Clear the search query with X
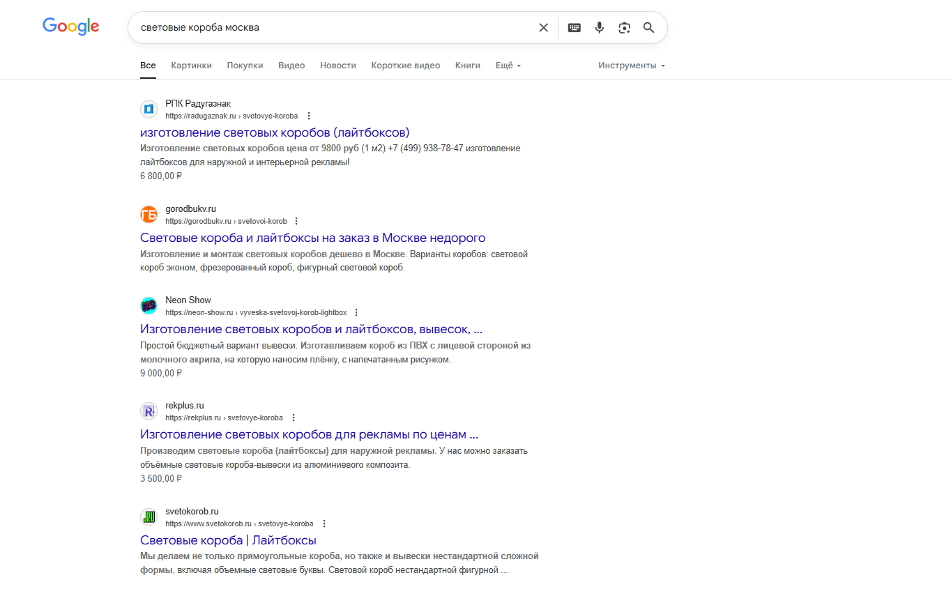This screenshot has width=951, height=596. pyautogui.click(x=543, y=28)
